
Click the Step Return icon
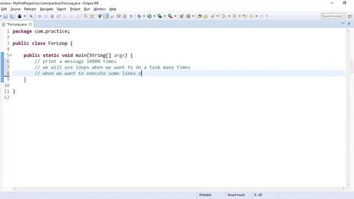[x=77, y=16]
